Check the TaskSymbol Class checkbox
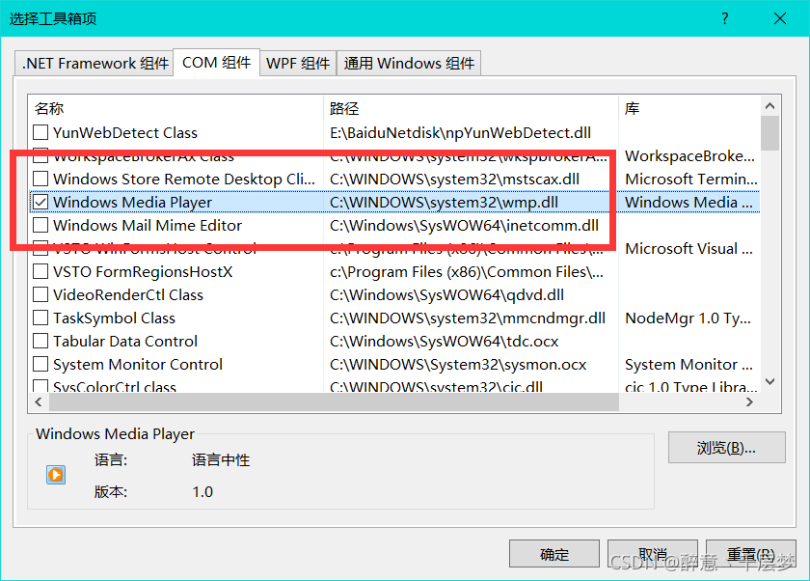 click(x=40, y=318)
